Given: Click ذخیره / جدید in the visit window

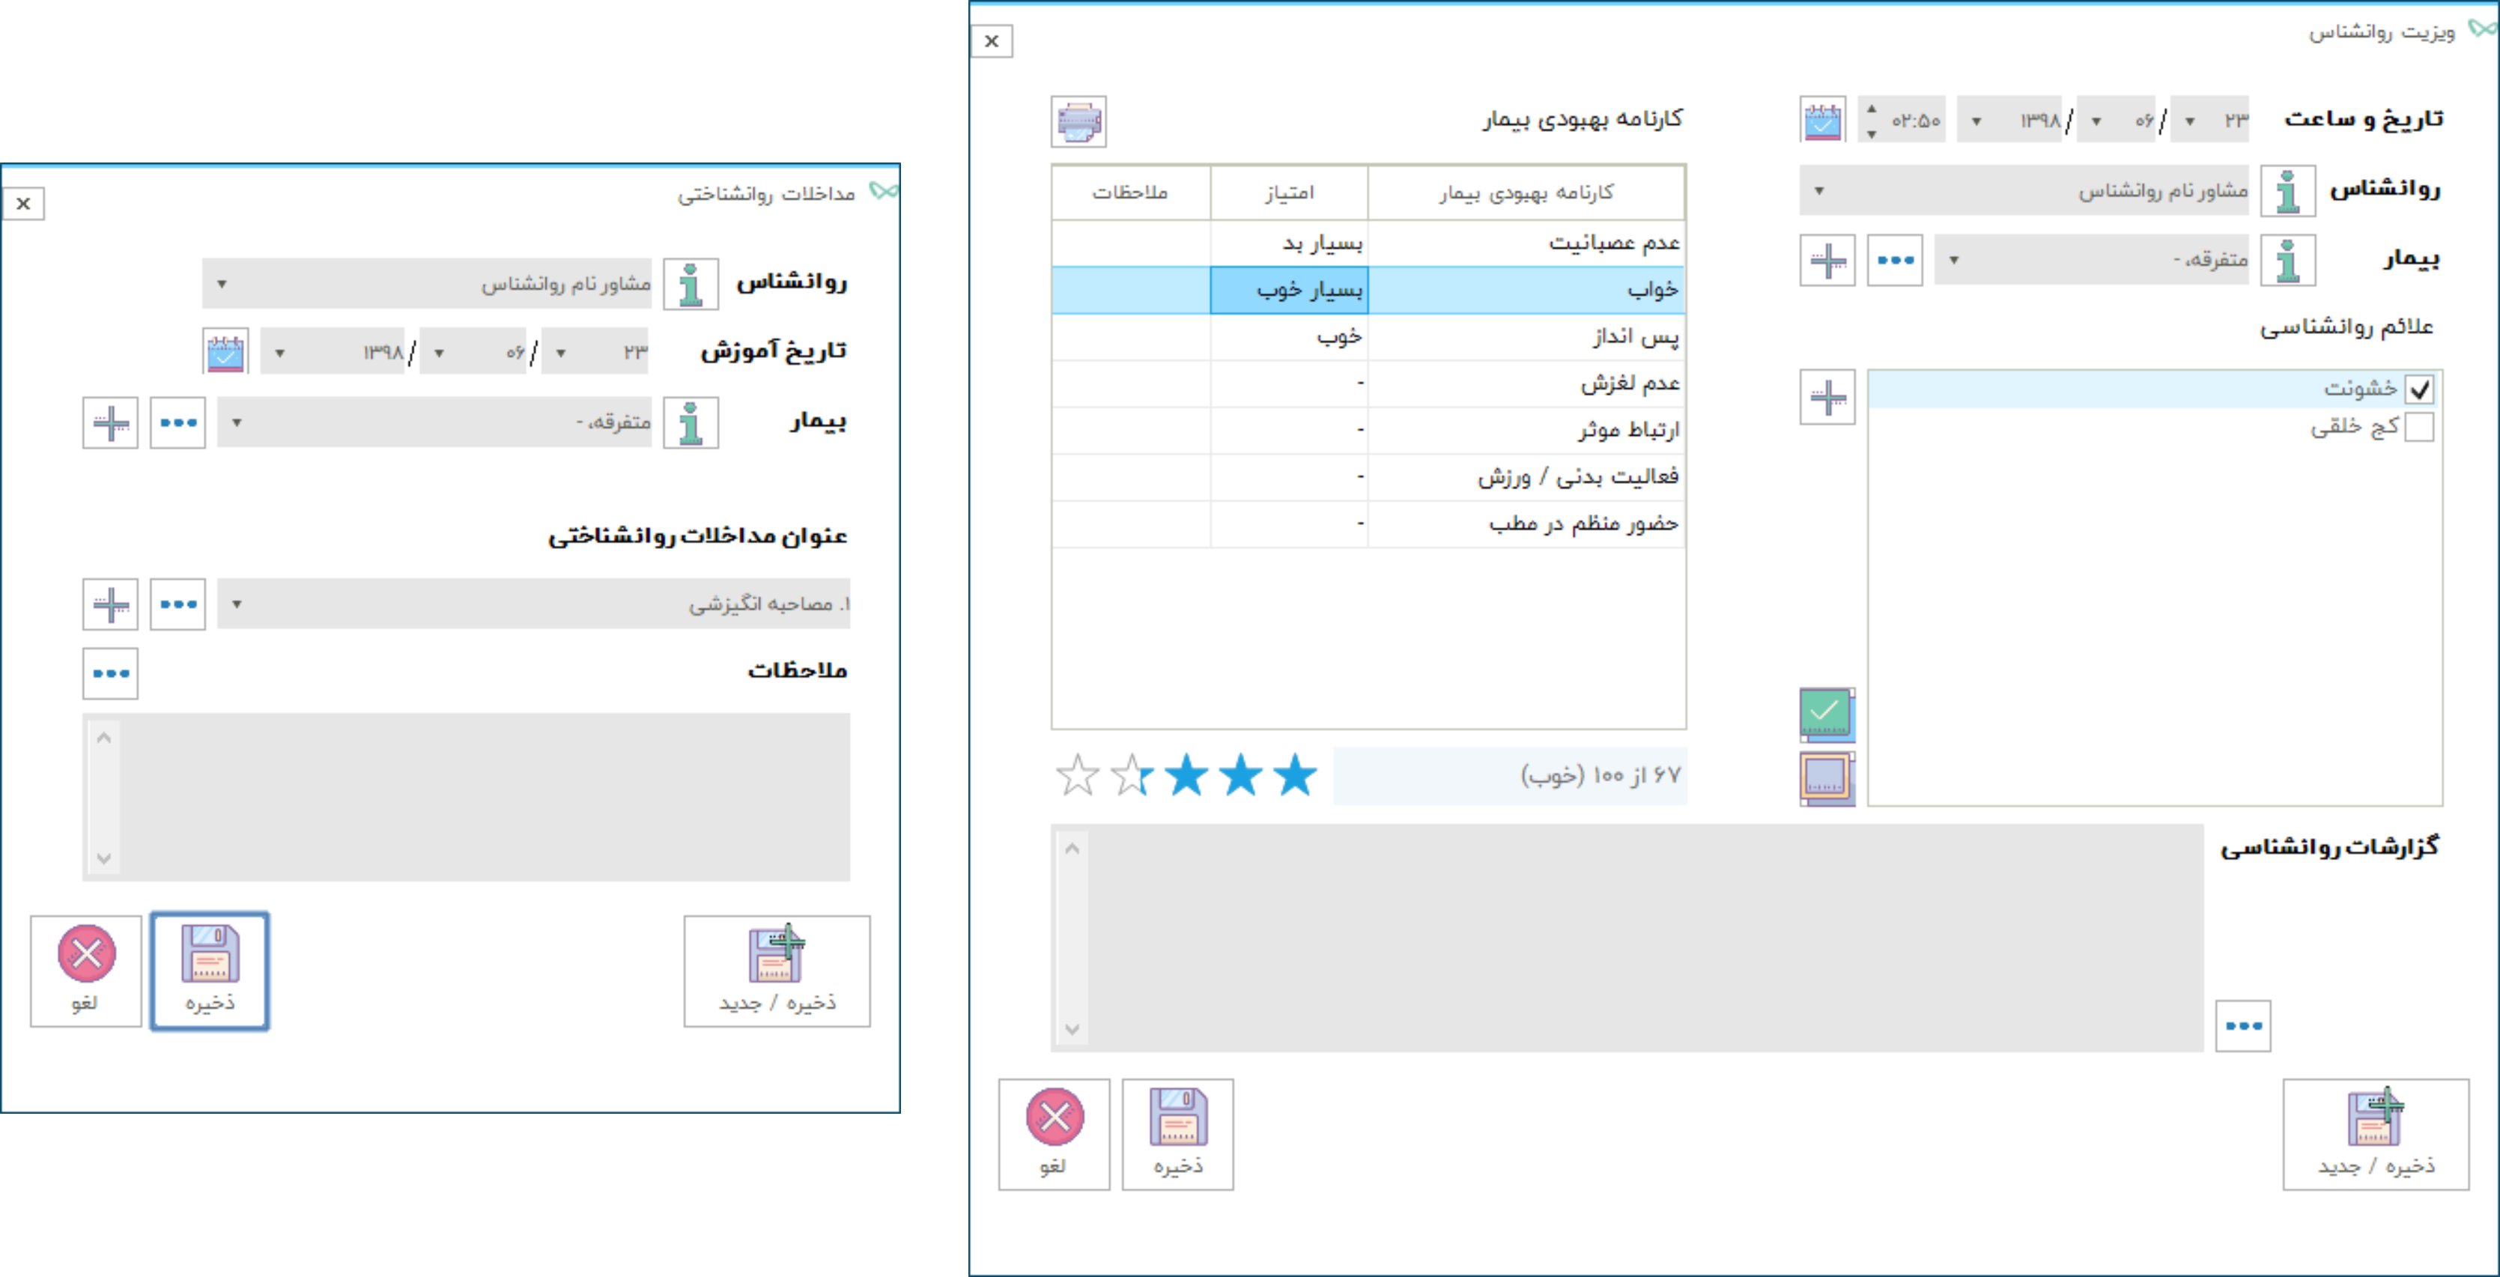Looking at the screenshot, I should [x=2376, y=1135].
